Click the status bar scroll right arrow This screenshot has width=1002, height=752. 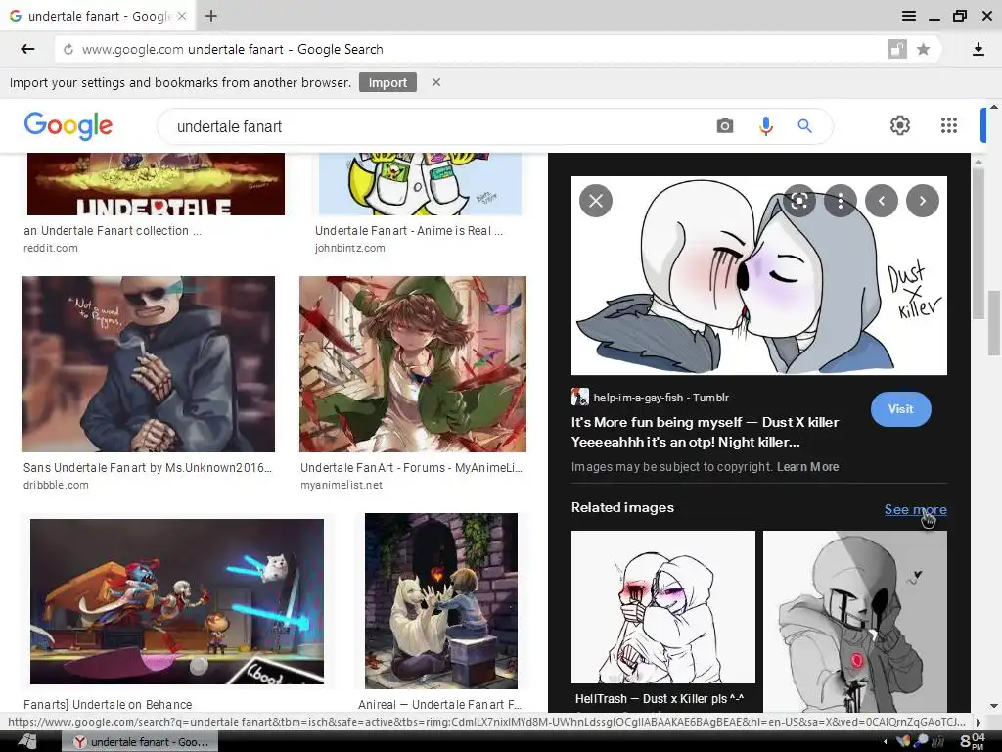click(979, 722)
